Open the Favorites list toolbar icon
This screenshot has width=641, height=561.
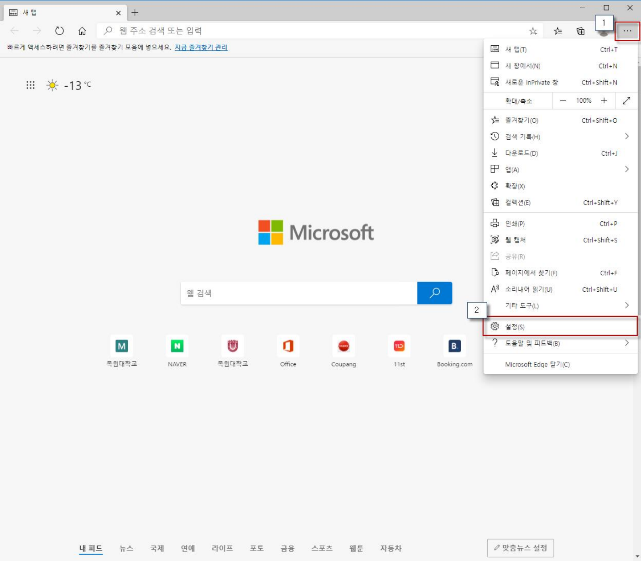click(558, 31)
